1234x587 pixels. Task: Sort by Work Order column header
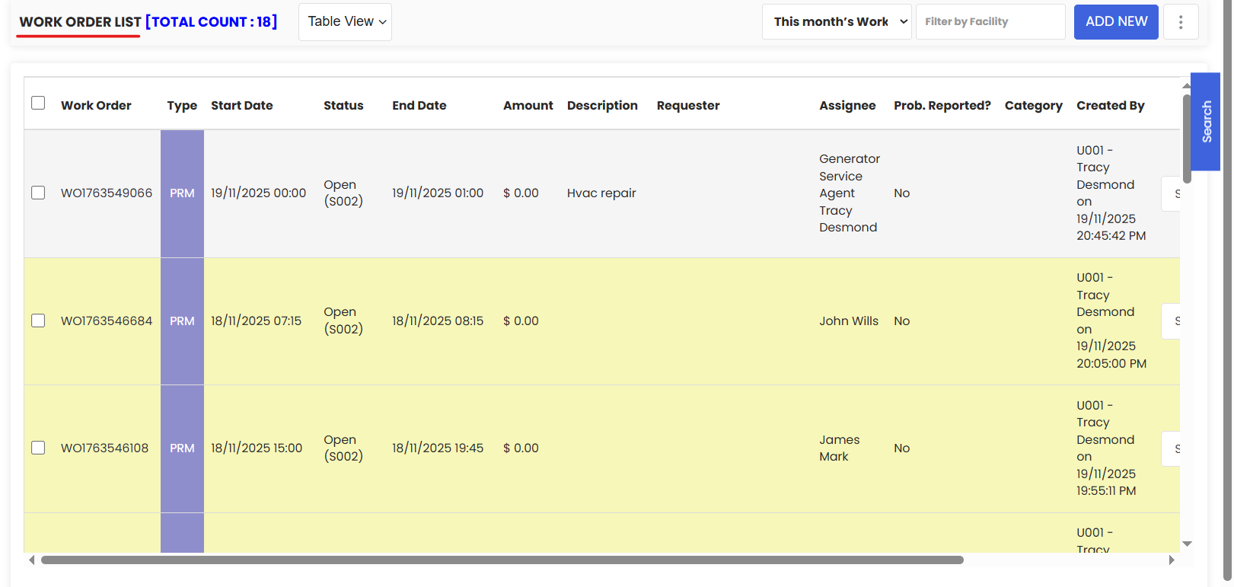click(x=96, y=105)
